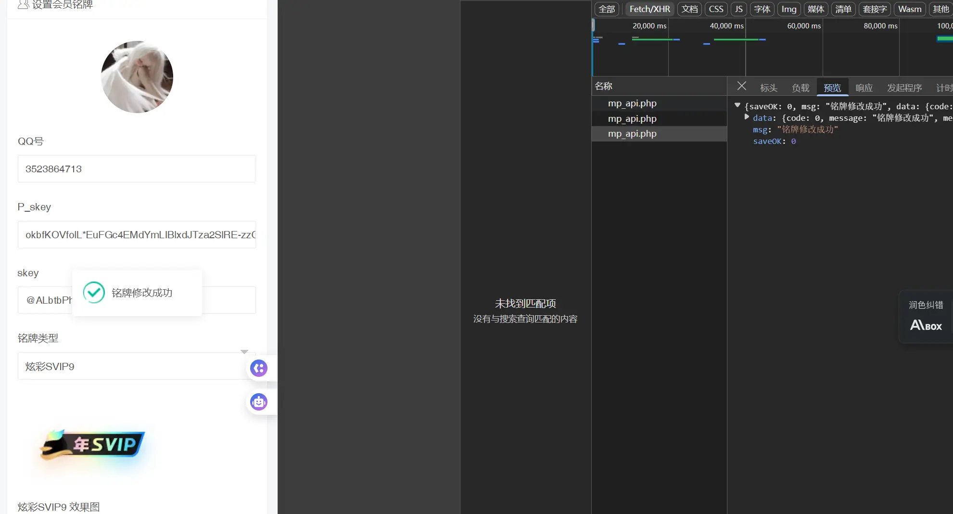Click the robot chat icon
This screenshot has height=514, width=953.
point(259,402)
